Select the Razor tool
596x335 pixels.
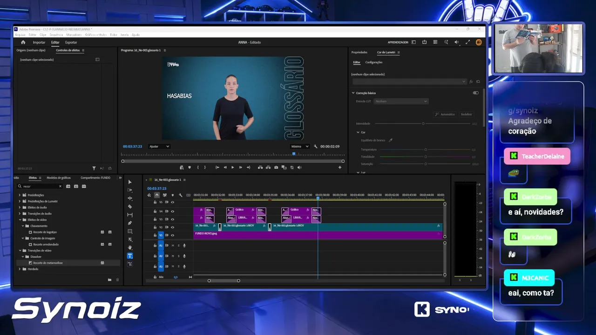(x=130, y=207)
